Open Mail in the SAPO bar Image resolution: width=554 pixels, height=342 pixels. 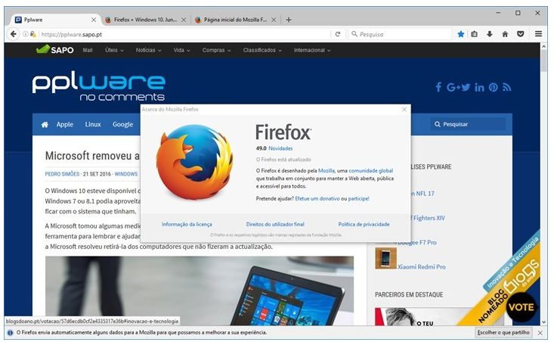(x=87, y=50)
